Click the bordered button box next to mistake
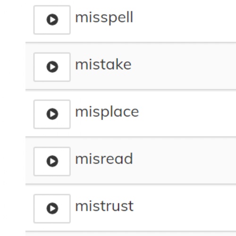The width and height of the screenshot is (236, 236). tap(52, 67)
